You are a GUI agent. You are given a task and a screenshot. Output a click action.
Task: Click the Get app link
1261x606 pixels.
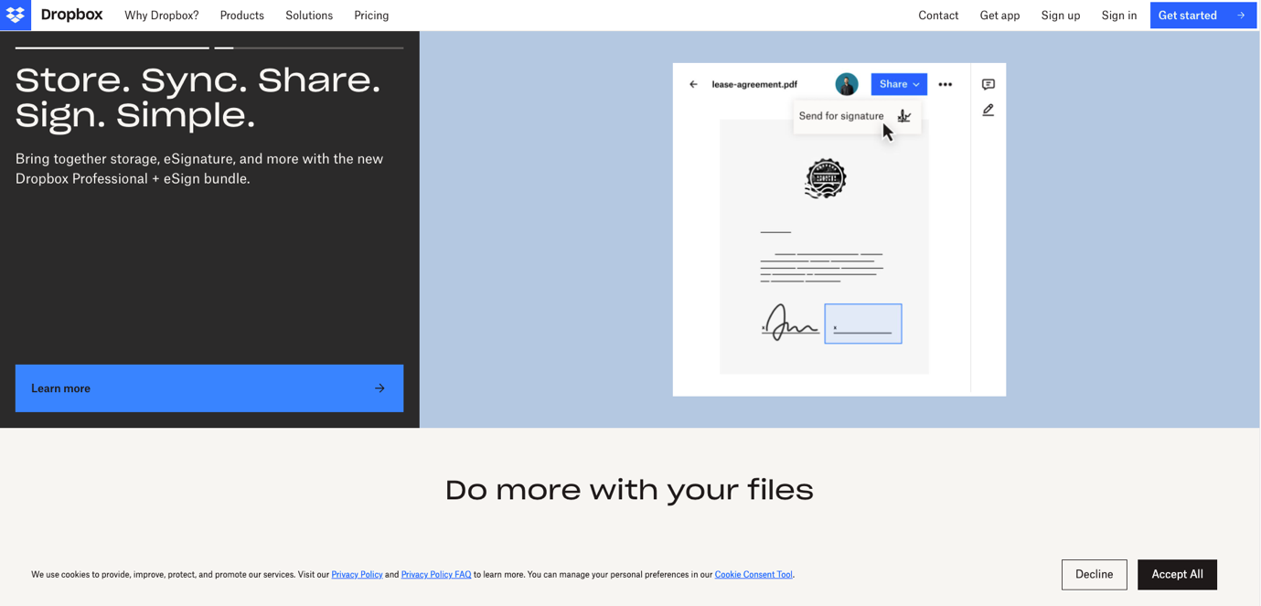999,16
